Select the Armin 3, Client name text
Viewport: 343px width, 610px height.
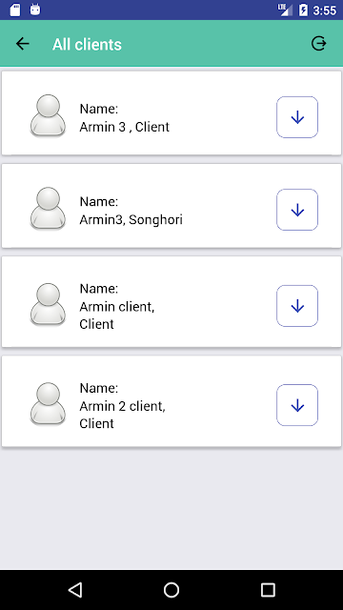coord(125,127)
